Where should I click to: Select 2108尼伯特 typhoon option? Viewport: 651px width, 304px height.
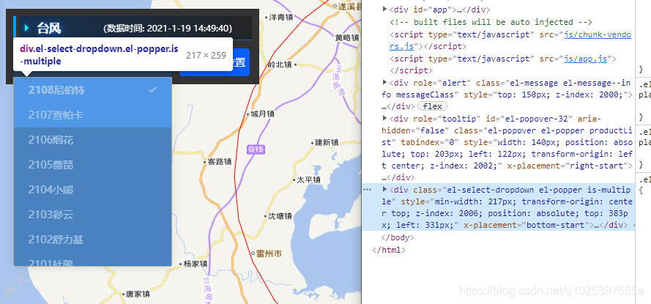pyautogui.click(x=92, y=90)
